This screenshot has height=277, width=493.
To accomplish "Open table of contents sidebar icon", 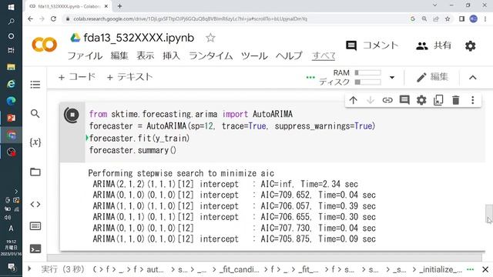I will click(x=35, y=85).
